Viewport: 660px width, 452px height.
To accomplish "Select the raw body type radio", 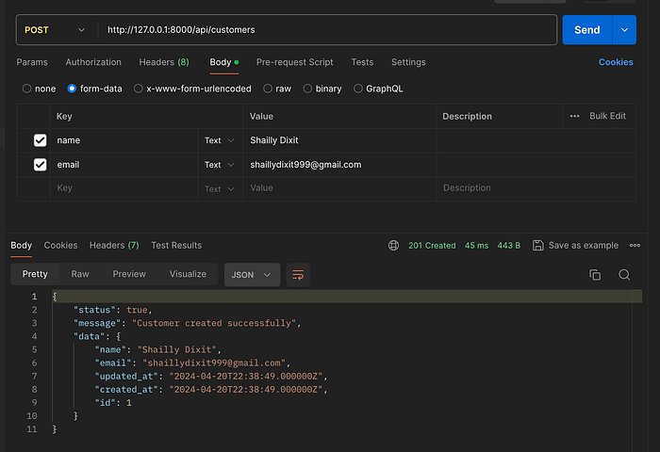I will [x=268, y=89].
